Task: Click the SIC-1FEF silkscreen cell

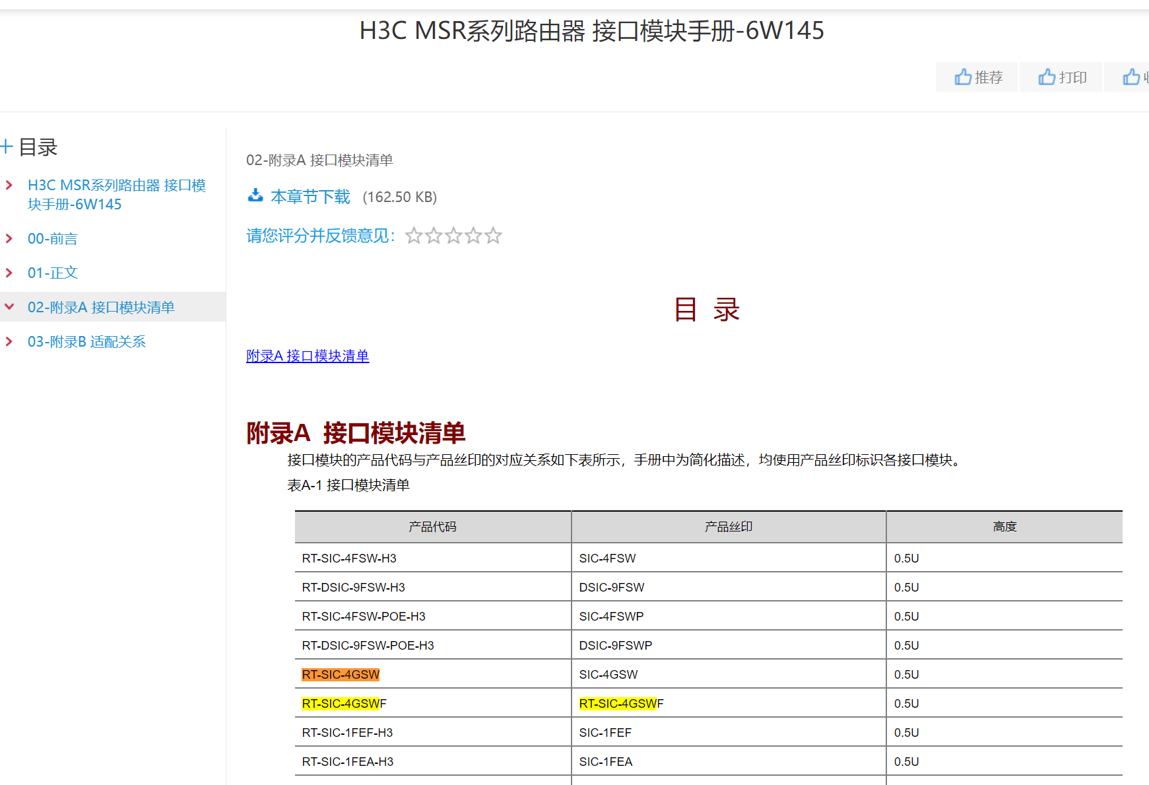Action: [x=729, y=732]
